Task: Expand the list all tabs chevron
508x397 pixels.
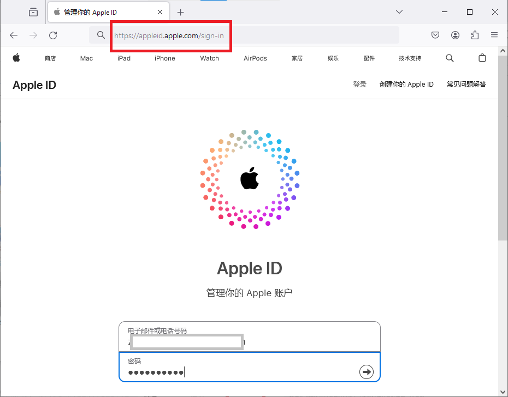Action: pyautogui.click(x=399, y=12)
